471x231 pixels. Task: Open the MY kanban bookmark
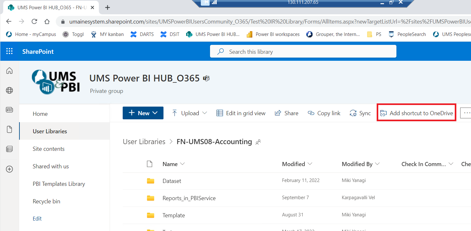pos(107,34)
